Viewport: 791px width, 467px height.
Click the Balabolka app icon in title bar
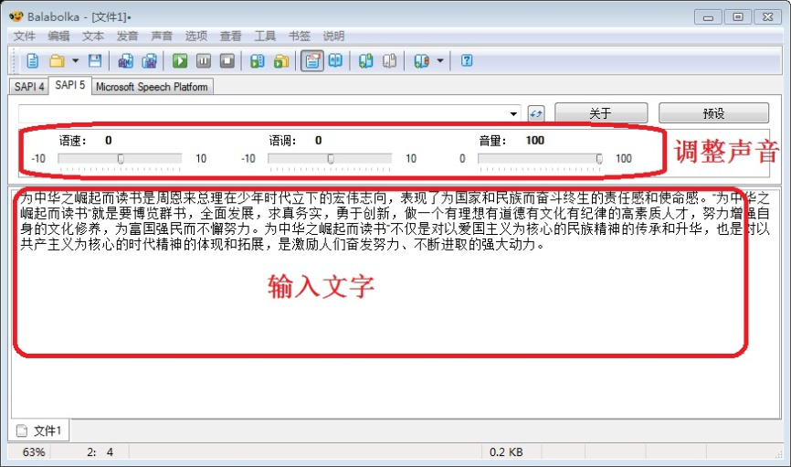(x=16, y=16)
